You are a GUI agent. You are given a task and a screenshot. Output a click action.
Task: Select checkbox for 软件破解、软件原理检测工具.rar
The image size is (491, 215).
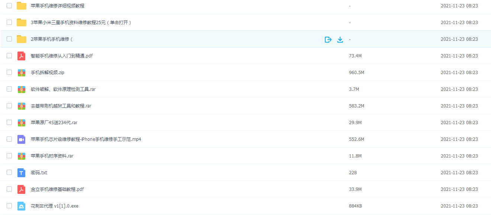(x=9, y=89)
